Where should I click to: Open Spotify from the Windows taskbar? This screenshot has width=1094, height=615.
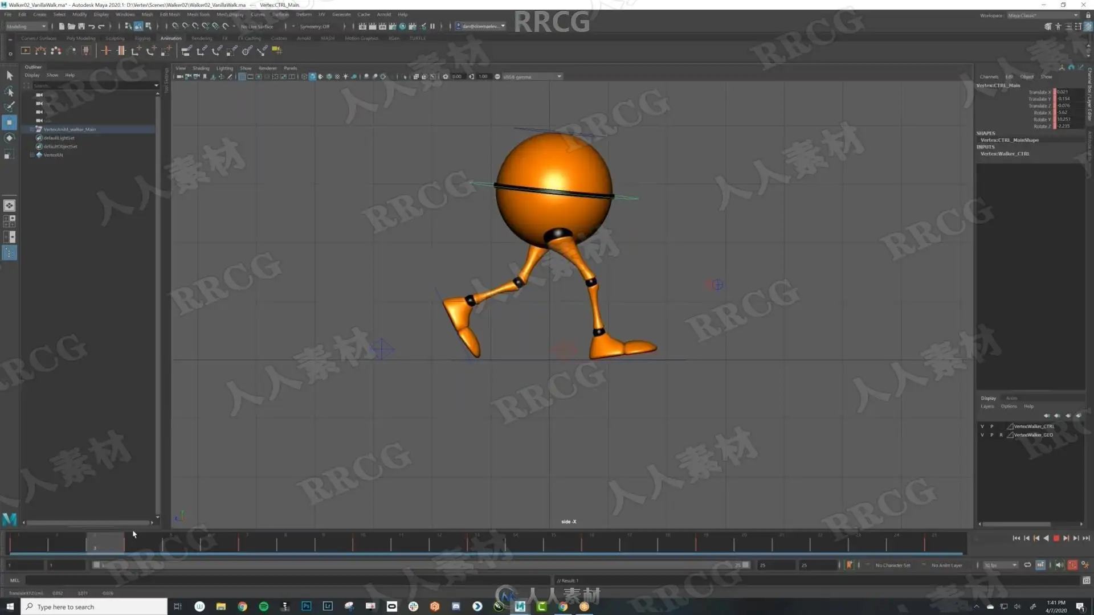263,606
